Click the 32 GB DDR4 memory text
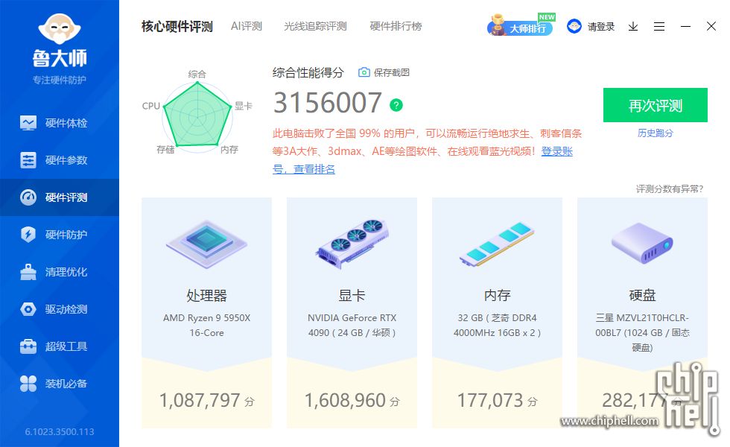 click(498, 325)
